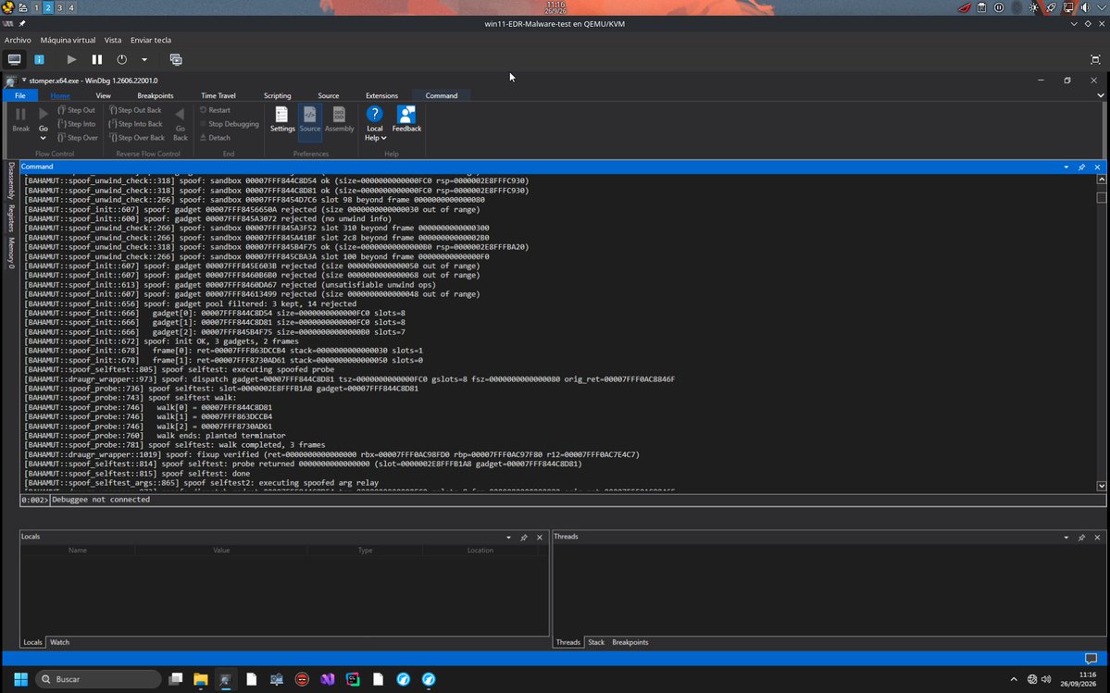Click the Buscar search box
This screenshot has height=693, width=1110.
point(98,679)
